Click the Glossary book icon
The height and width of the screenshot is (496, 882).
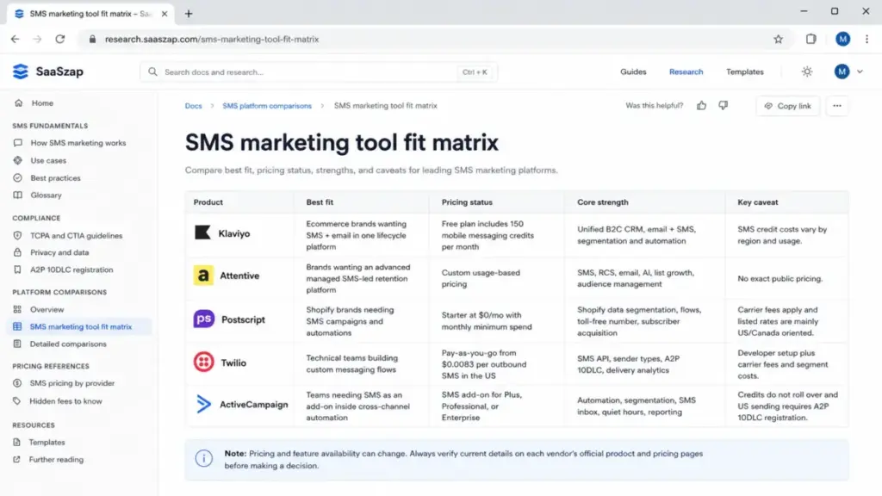coord(17,195)
